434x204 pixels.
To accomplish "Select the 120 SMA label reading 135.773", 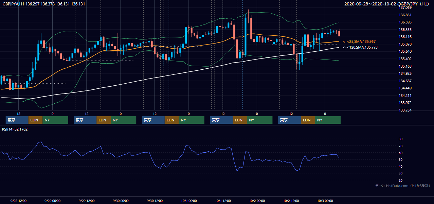I will tap(360, 47).
